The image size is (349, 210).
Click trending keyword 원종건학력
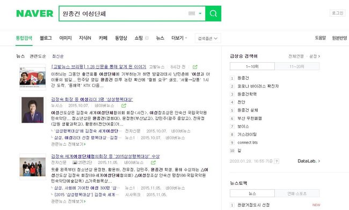(247, 94)
